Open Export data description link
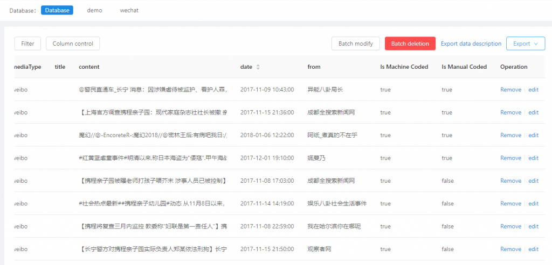Image resolution: width=552 pixels, height=265 pixels. [x=471, y=44]
